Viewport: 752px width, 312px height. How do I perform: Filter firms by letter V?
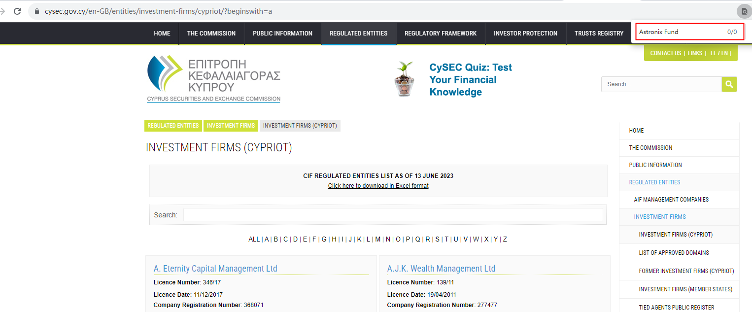466,239
